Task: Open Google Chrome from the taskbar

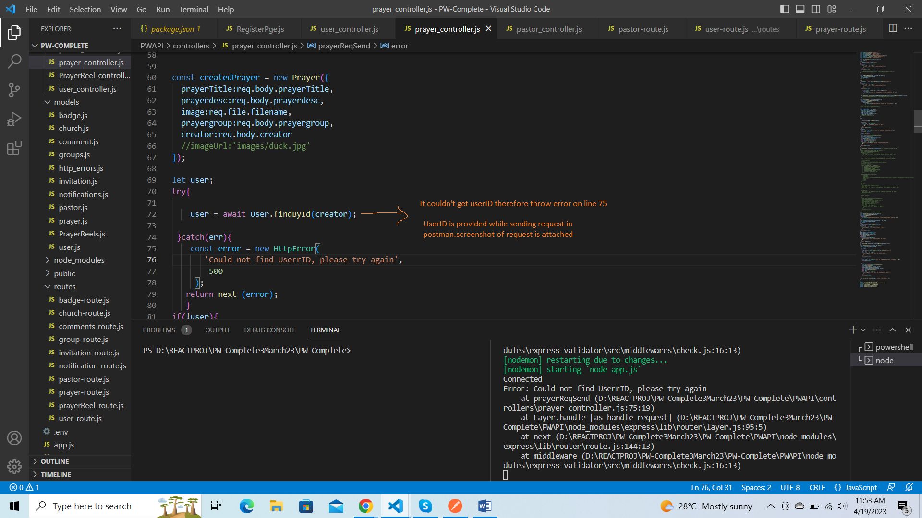Action: point(365,506)
